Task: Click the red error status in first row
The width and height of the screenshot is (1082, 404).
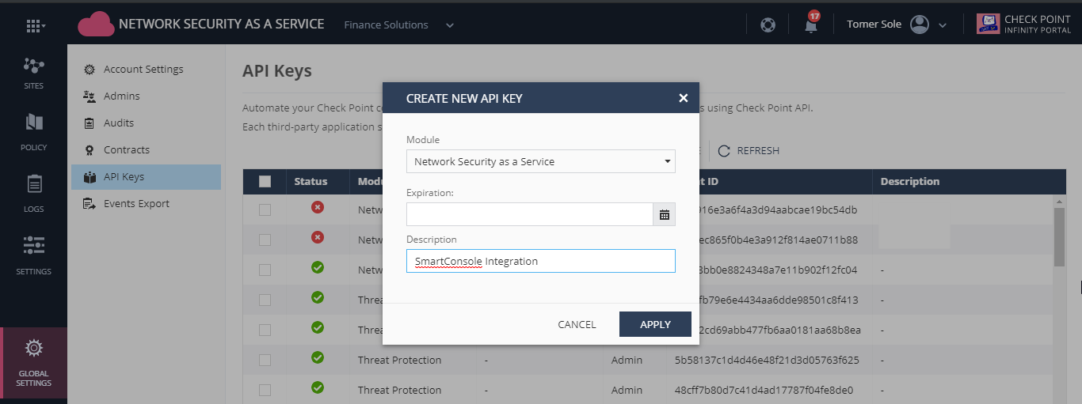Action: tap(318, 207)
